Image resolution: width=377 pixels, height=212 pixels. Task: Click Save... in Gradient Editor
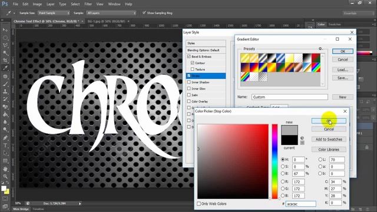point(343,78)
